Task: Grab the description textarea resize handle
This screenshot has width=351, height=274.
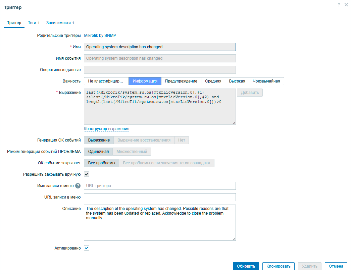Action: 234,239
